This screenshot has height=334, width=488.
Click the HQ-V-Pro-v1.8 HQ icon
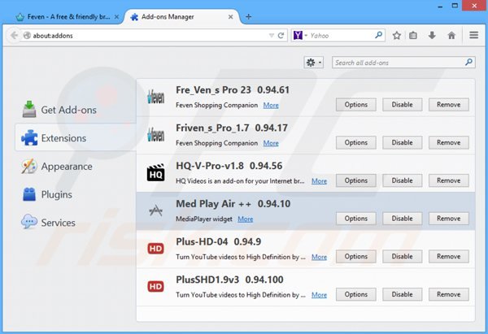pos(155,172)
